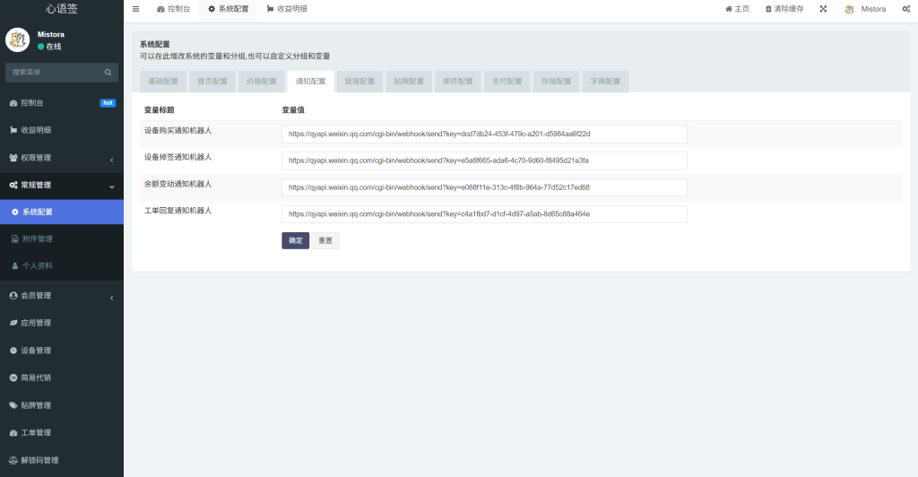Open 附件管理 in the sidebar
This screenshot has width=918, height=477.
point(62,238)
